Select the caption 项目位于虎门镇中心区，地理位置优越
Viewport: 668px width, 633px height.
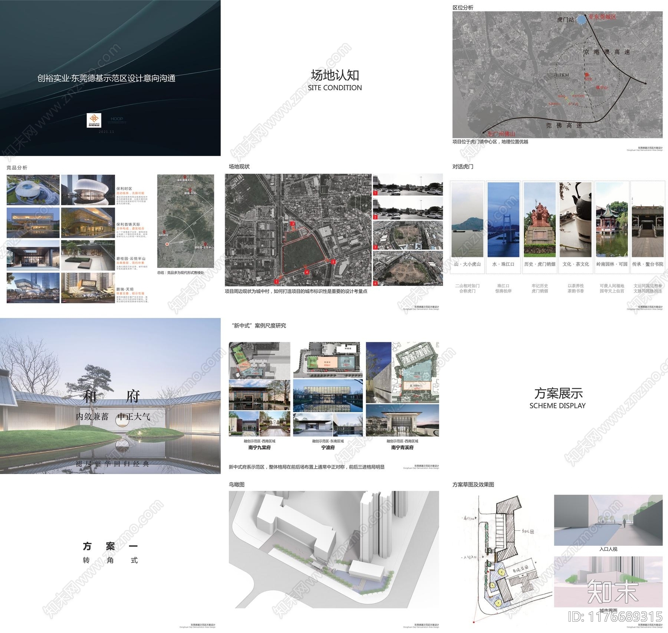coord(490,142)
